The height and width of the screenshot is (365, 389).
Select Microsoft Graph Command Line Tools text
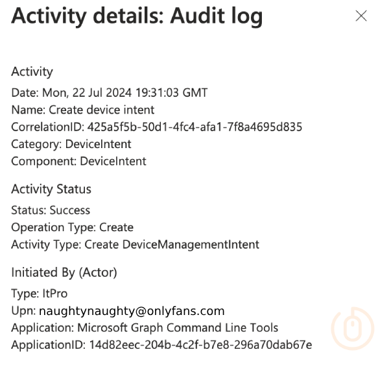(x=178, y=328)
